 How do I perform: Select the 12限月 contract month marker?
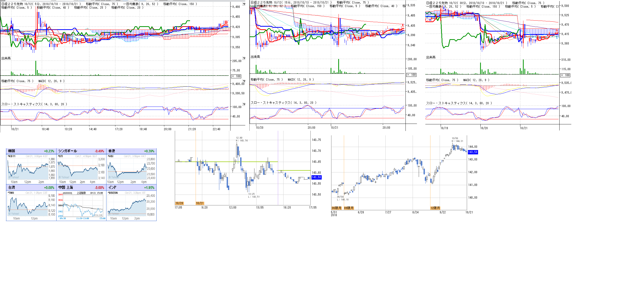(435, 208)
